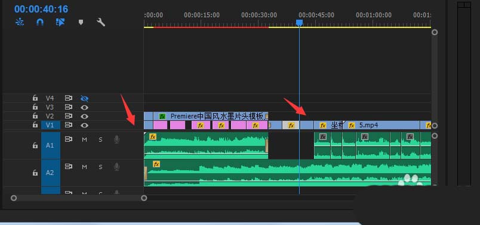Toggle A2 track targeting

pyautogui.click(x=51, y=173)
